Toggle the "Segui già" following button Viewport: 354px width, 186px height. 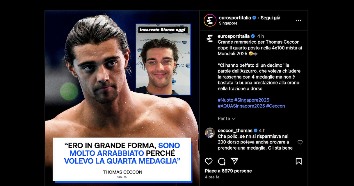270,18
